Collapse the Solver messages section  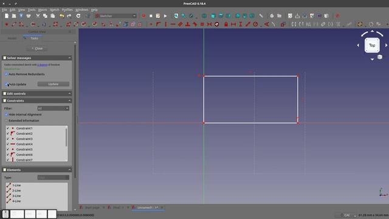click(x=69, y=58)
